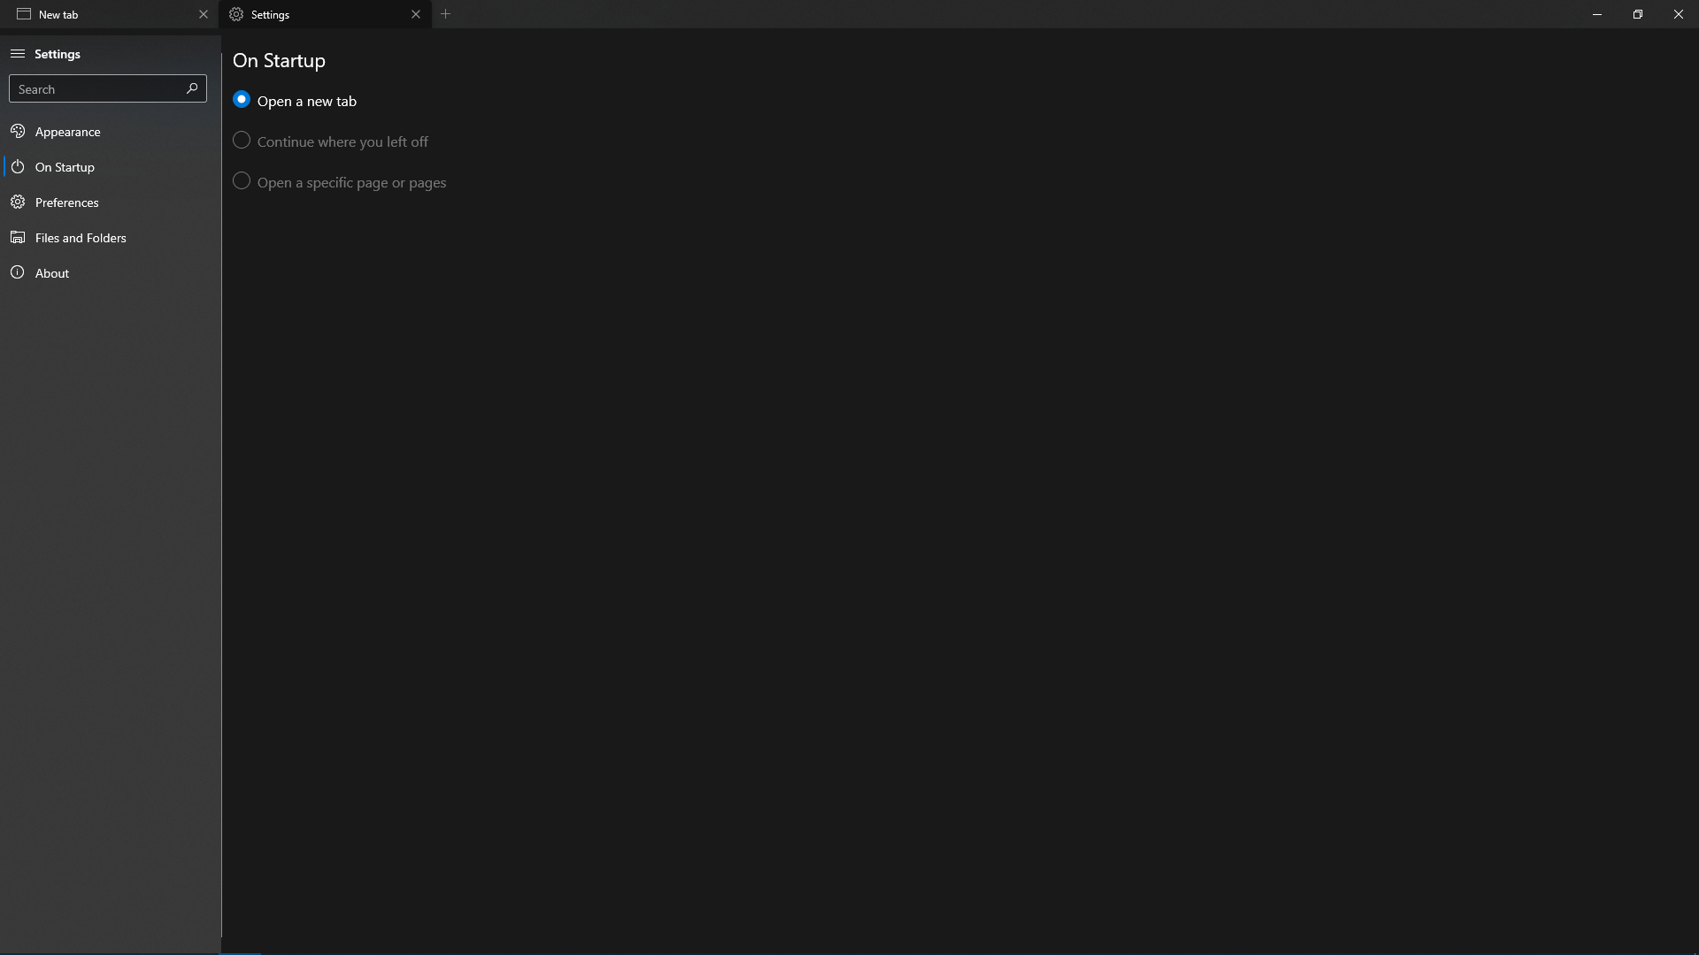Click the On Startup power icon
Viewport: 1699px width, 955px height.
pos(18,167)
